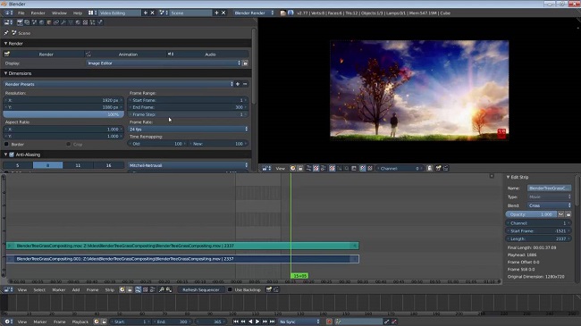
Task: Toggle the Anti-Aliasing checkbox
Action: [12, 155]
